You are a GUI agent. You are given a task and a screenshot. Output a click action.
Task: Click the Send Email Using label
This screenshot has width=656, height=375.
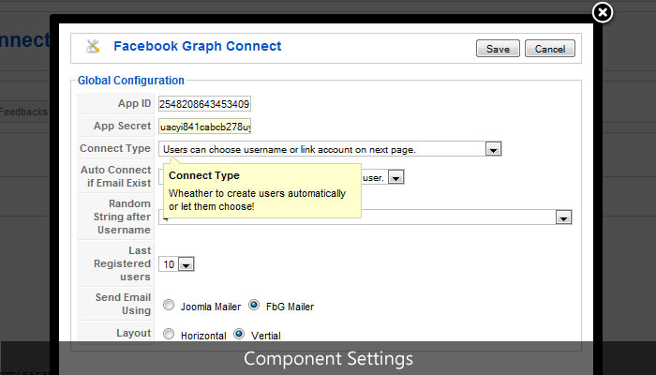click(x=123, y=304)
